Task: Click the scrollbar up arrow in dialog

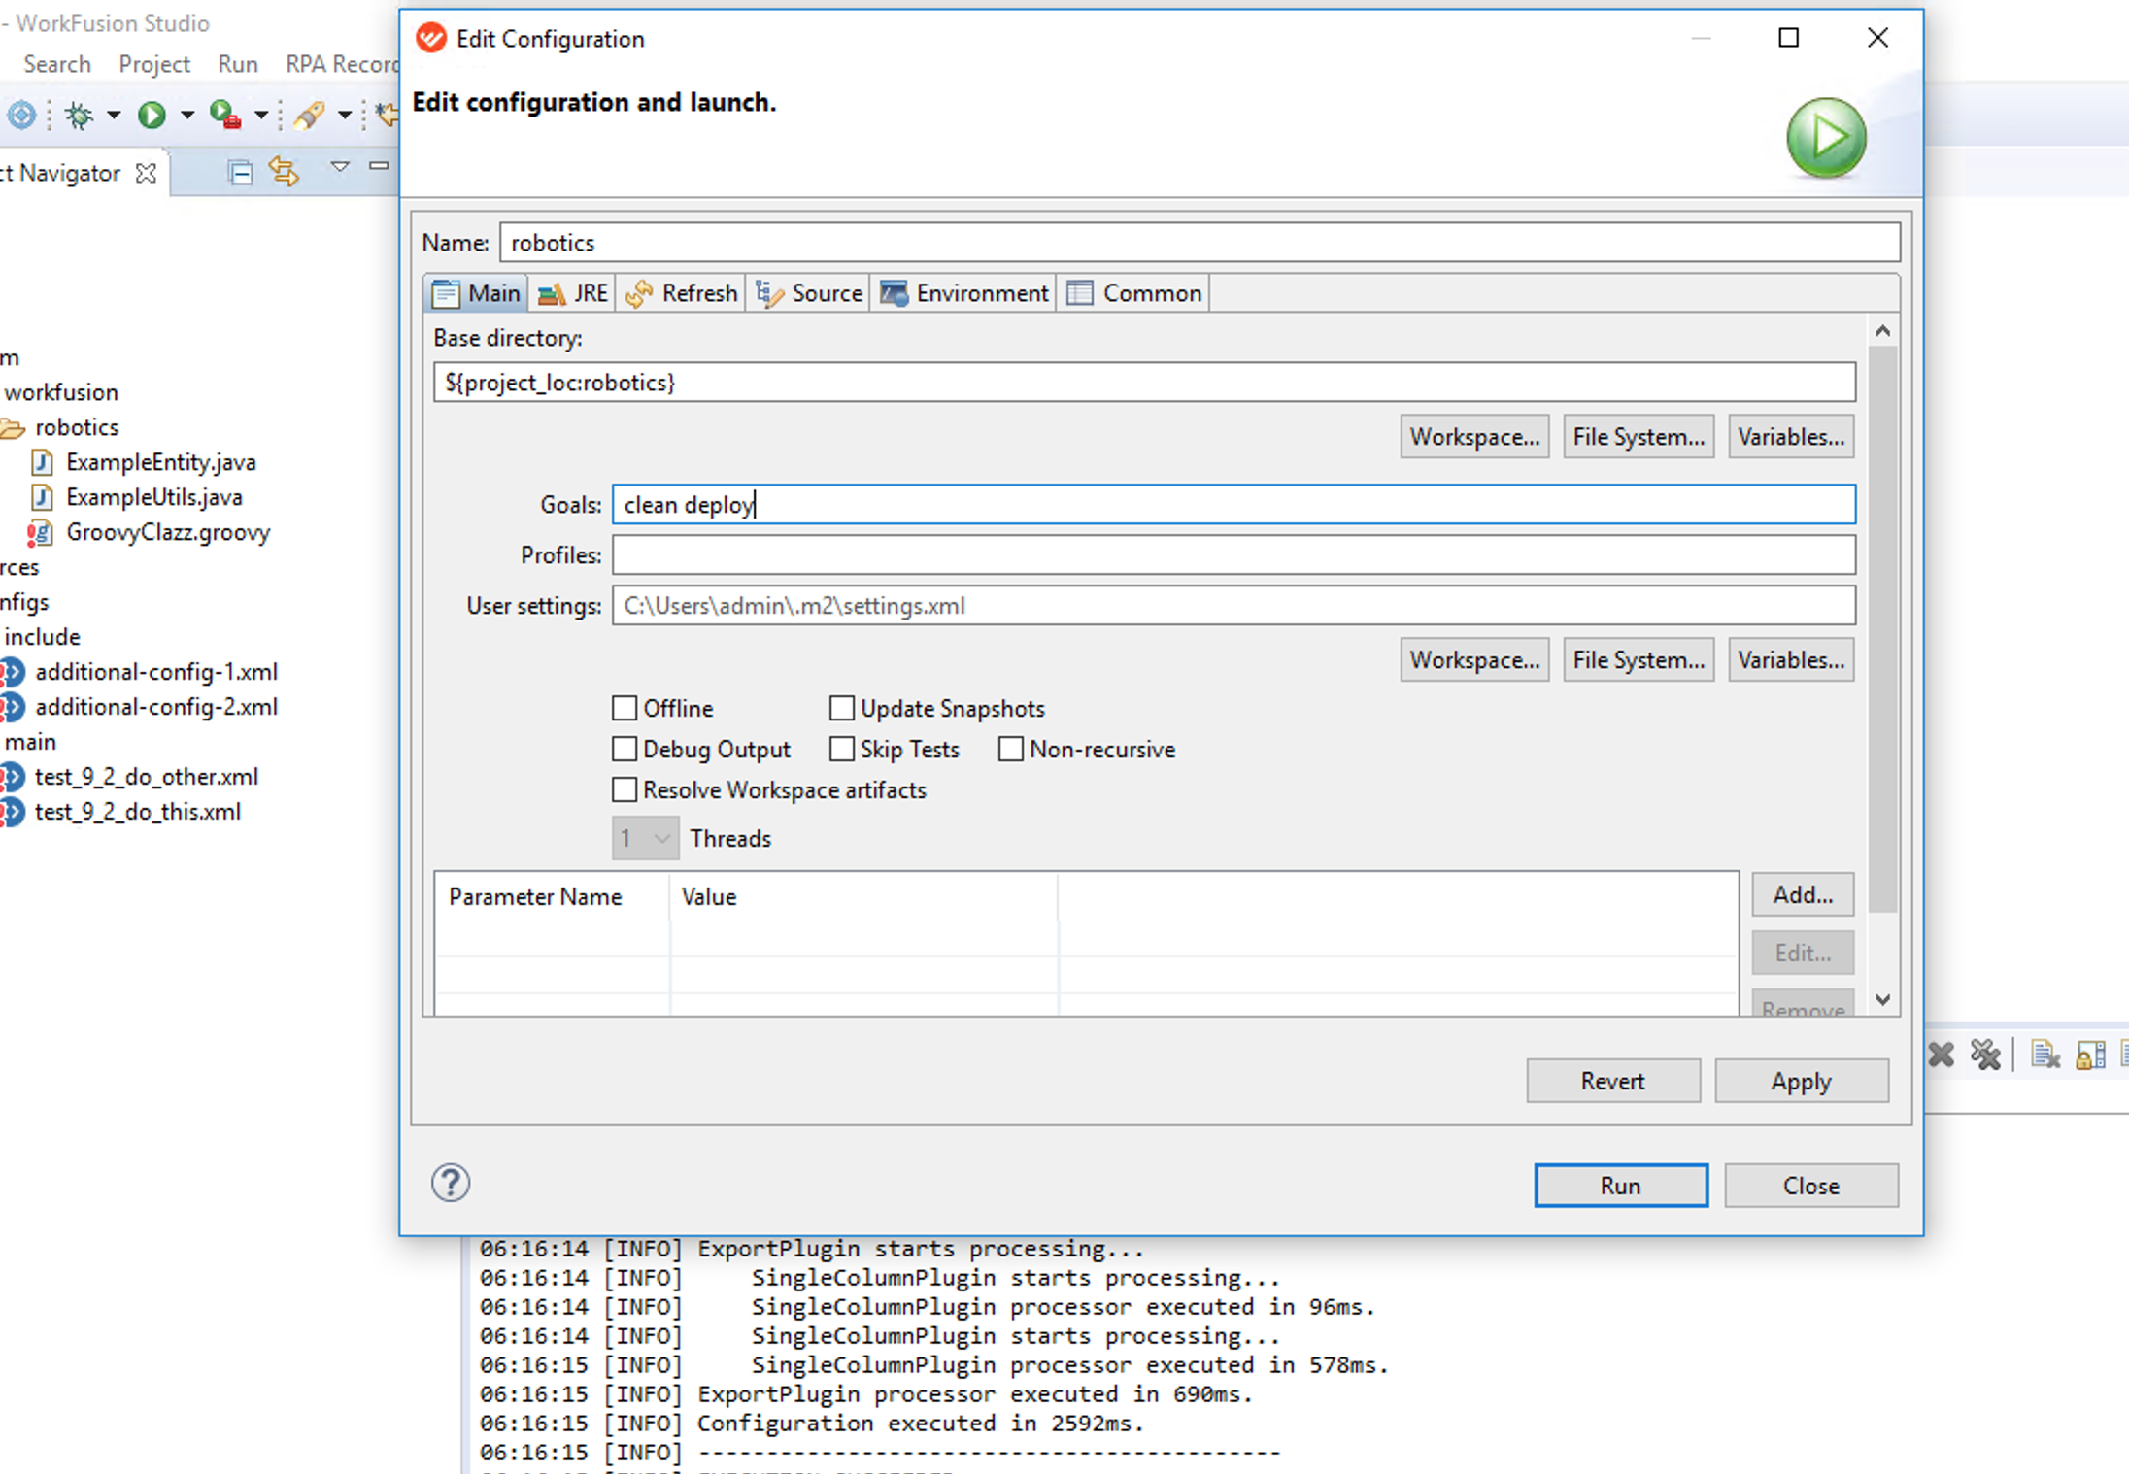Action: click(1882, 331)
